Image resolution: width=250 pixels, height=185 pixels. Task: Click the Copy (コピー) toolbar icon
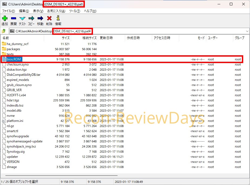click(31, 18)
